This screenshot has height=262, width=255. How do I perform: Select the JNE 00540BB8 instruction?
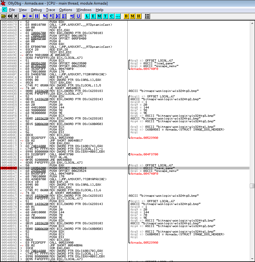point(60,160)
